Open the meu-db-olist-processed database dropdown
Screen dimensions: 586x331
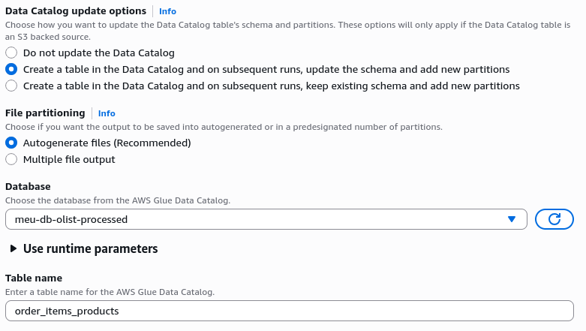pyautogui.click(x=266, y=219)
